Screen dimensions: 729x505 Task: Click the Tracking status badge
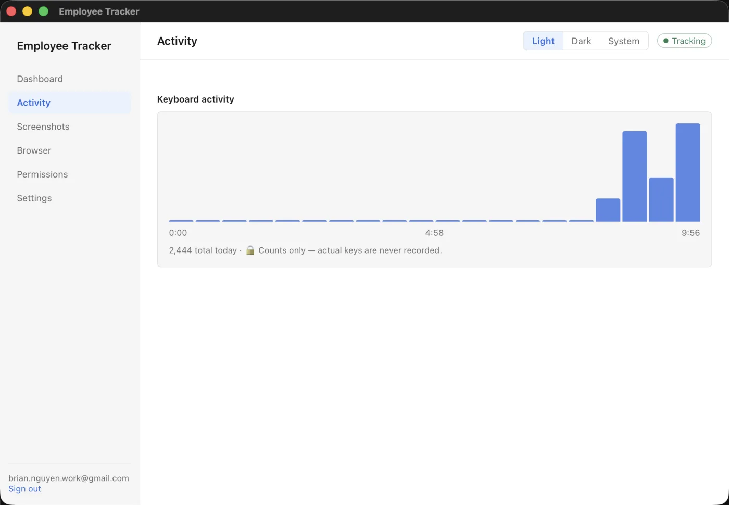(684, 41)
